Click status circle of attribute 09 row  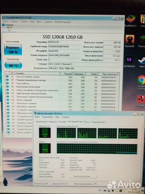(x=8, y=83)
